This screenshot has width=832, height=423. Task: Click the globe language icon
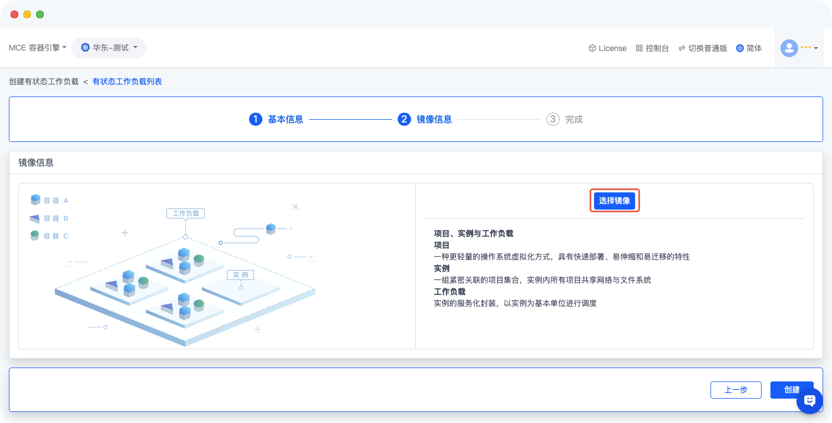(739, 48)
